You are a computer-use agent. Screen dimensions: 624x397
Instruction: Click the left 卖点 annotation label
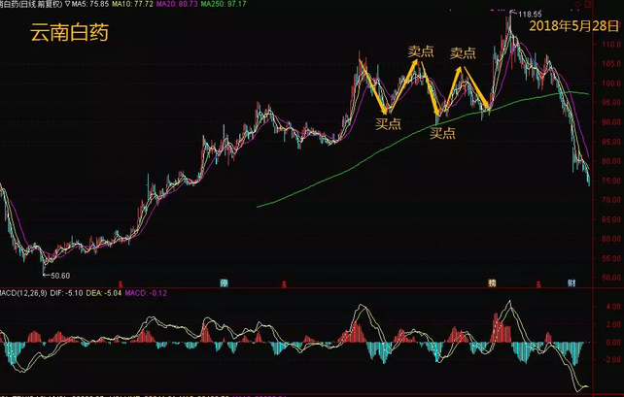click(x=419, y=50)
